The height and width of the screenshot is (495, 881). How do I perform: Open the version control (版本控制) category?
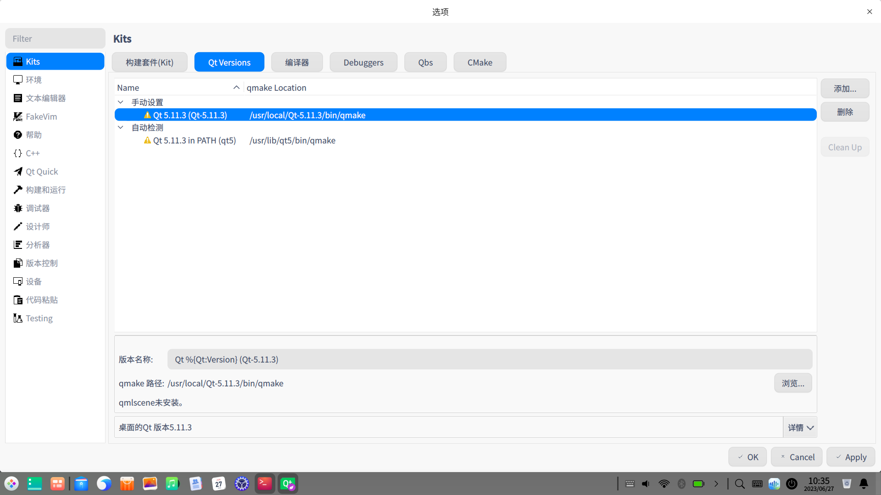tap(41, 263)
